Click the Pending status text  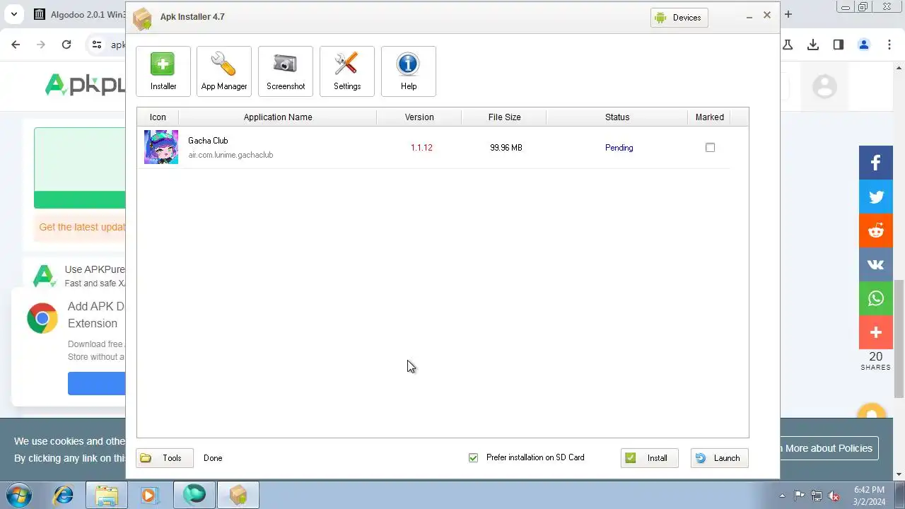click(619, 148)
